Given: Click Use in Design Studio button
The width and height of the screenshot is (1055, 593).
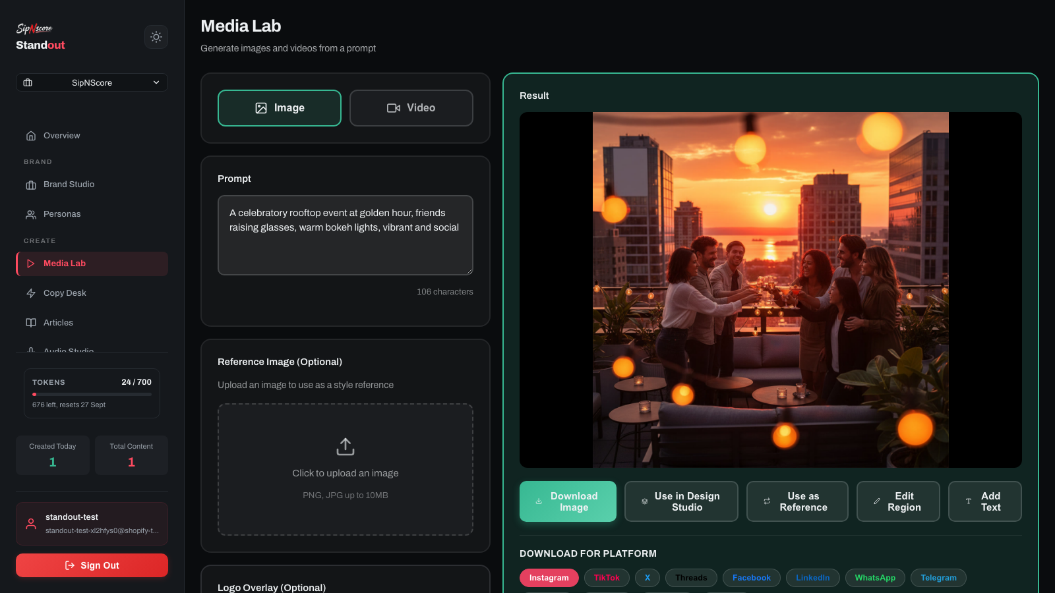Looking at the screenshot, I should pyautogui.click(x=681, y=501).
